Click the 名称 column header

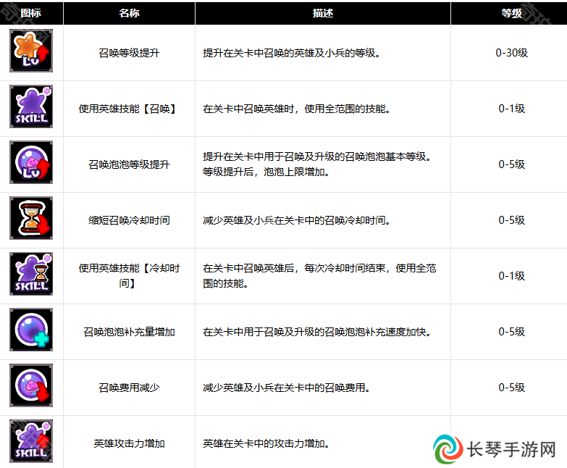129,13
